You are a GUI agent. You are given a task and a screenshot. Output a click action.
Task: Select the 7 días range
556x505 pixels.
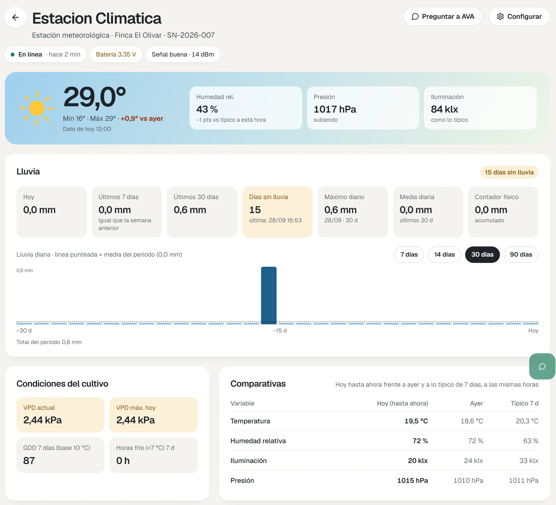409,255
